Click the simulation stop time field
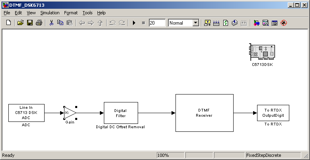 tap(157, 23)
